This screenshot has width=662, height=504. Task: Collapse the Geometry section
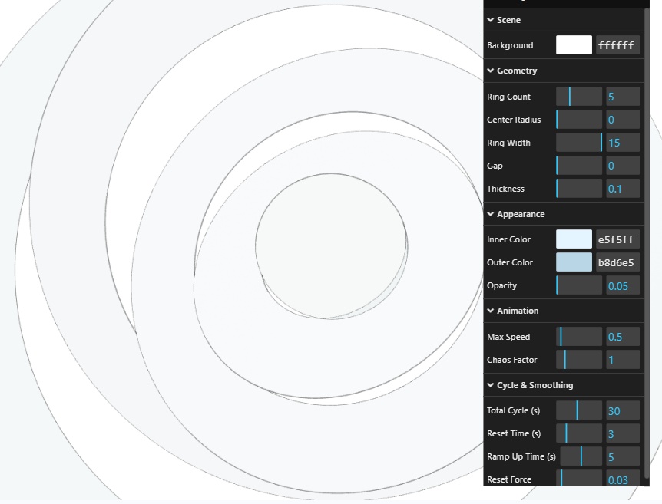tap(516, 71)
